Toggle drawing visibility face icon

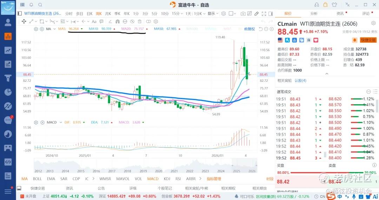(x=125, y=21)
